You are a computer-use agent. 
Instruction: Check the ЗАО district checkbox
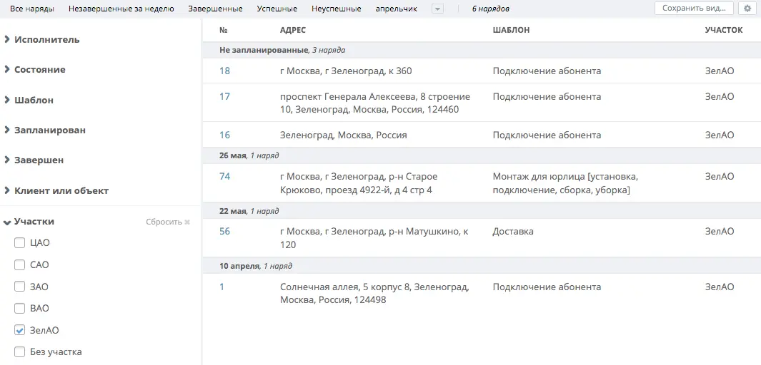point(19,287)
